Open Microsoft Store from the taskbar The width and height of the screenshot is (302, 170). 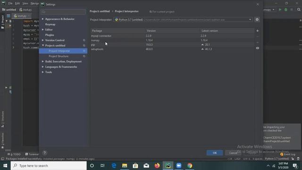click(135, 166)
